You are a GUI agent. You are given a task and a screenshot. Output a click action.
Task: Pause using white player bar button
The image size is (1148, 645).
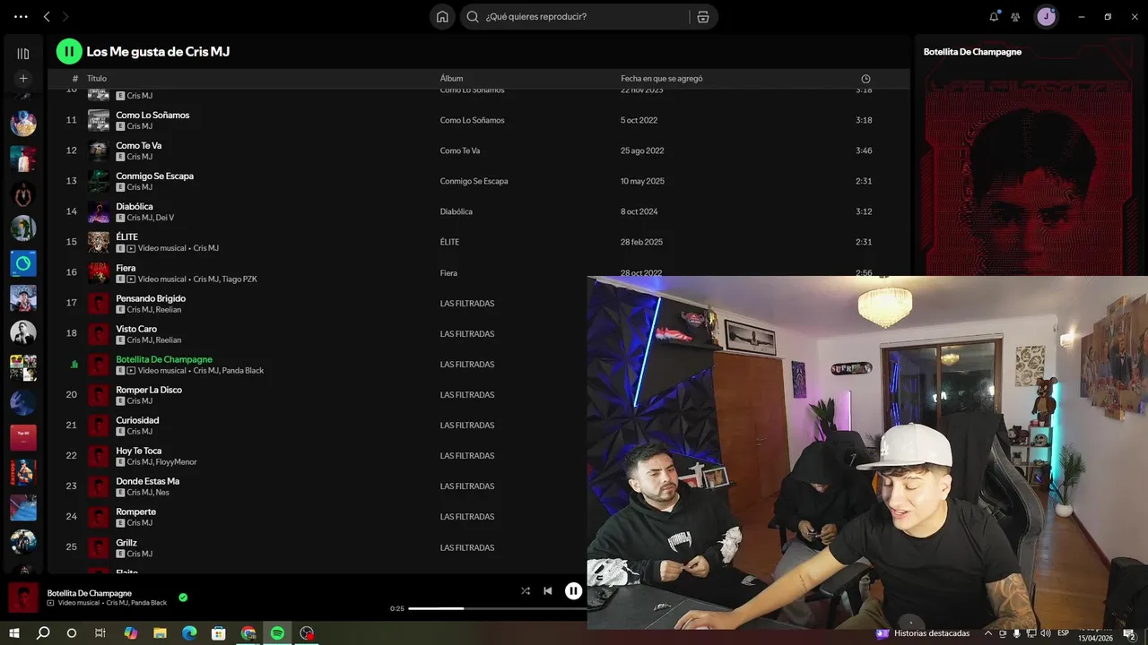pyautogui.click(x=573, y=590)
